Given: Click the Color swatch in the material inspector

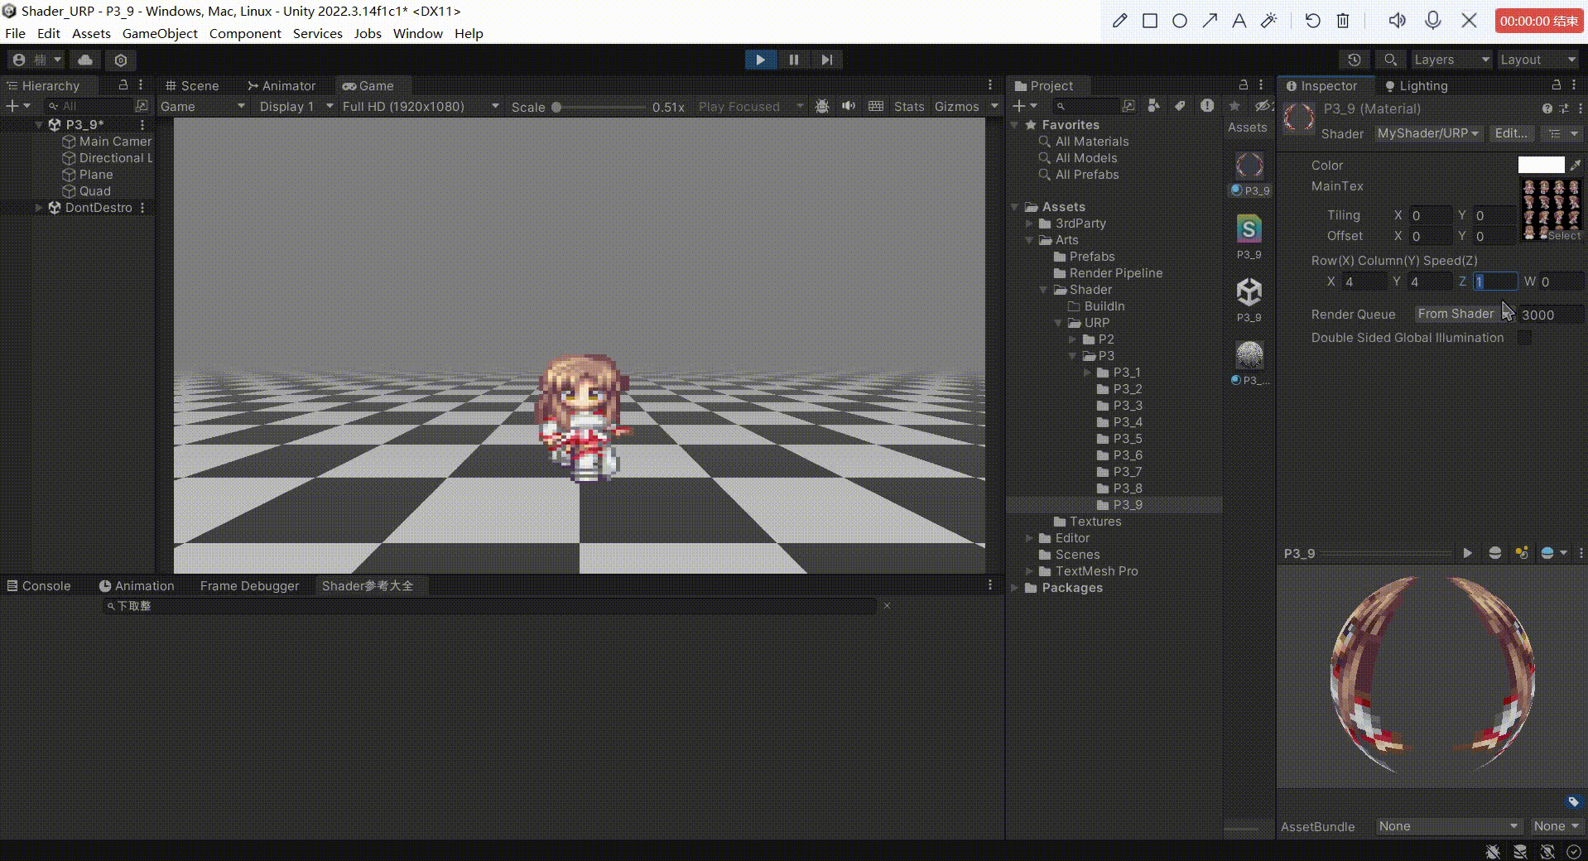Looking at the screenshot, I should tap(1540, 165).
